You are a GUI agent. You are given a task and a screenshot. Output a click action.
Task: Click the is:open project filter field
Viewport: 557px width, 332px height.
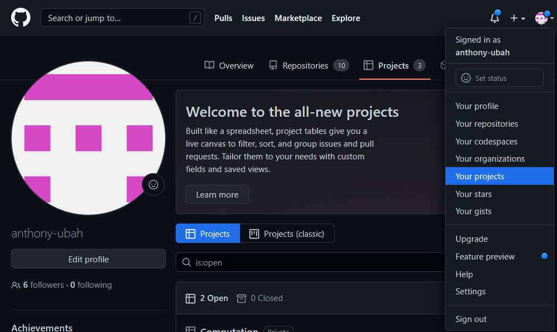tap(310, 262)
